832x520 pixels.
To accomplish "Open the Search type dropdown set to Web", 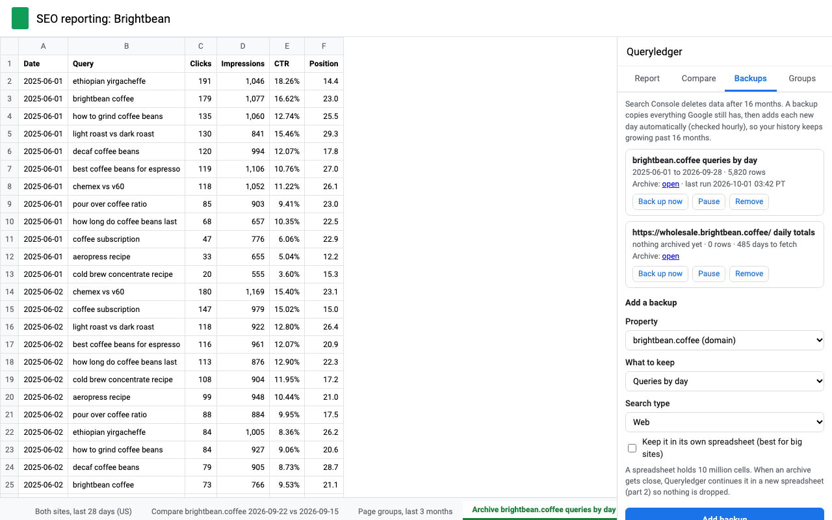I will pyautogui.click(x=724, y=422).
